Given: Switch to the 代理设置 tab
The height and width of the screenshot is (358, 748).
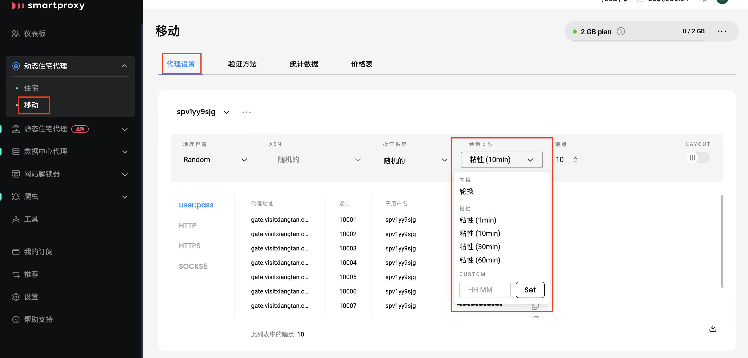Looking at the screenshot, I should coord(181,64).
